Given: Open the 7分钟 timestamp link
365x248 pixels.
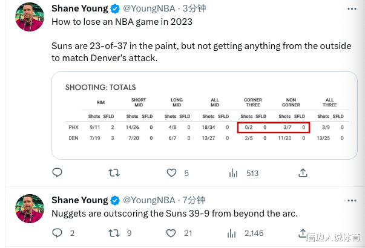Looking at the screenshot, I should pyautogui.click(x=195, y=200).
